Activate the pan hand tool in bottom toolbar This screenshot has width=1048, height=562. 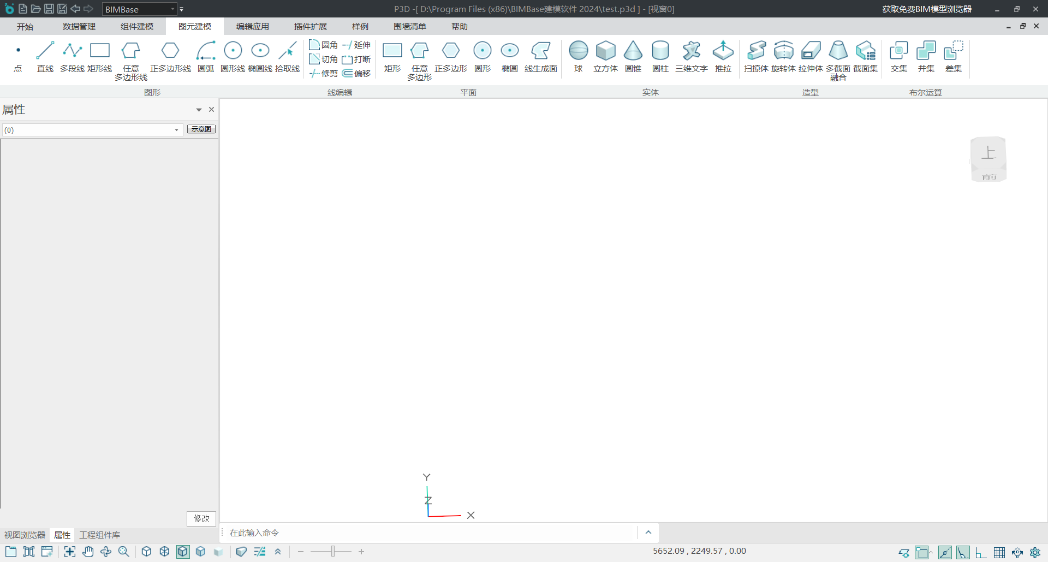pyautogui.click(x=88, y=552)
